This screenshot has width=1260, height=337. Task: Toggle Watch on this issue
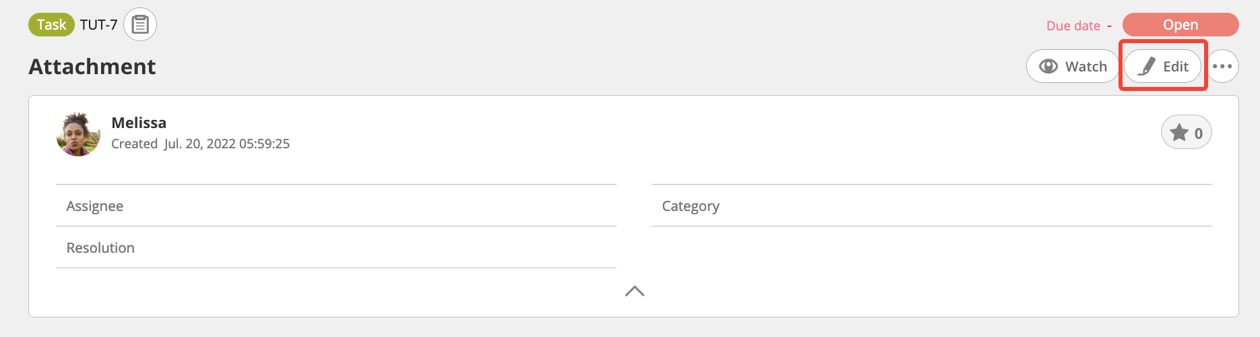point(1072,66)
